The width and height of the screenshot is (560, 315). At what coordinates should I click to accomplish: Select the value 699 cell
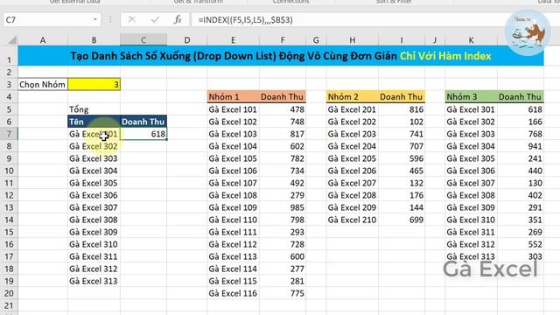(402, 220)
